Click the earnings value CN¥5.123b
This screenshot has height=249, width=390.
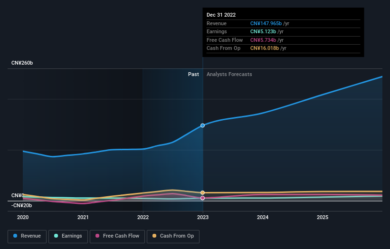(x=263, y=31)
